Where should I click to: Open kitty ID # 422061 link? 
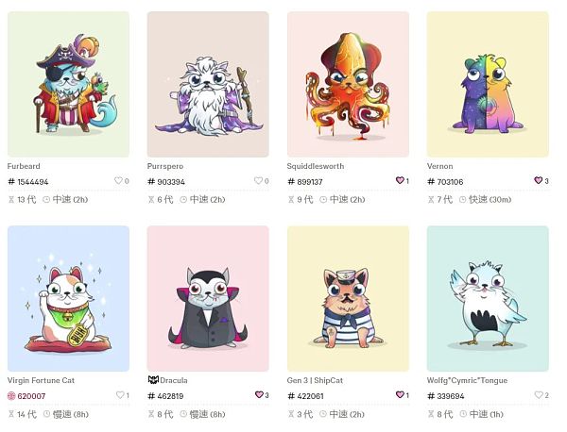[305, 396]
